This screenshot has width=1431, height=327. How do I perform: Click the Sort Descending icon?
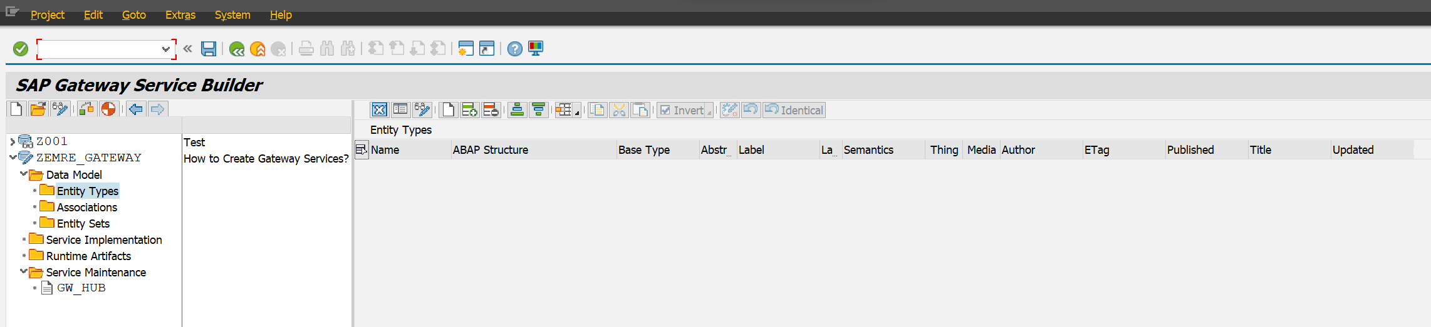538,110
